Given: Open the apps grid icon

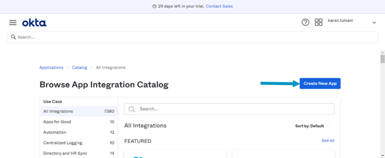Looking at the screenshot, I should [318, 22].
